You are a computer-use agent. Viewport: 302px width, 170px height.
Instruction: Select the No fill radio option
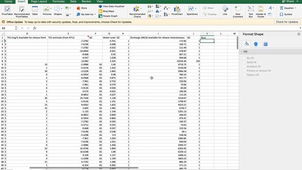tap(244, 58)
